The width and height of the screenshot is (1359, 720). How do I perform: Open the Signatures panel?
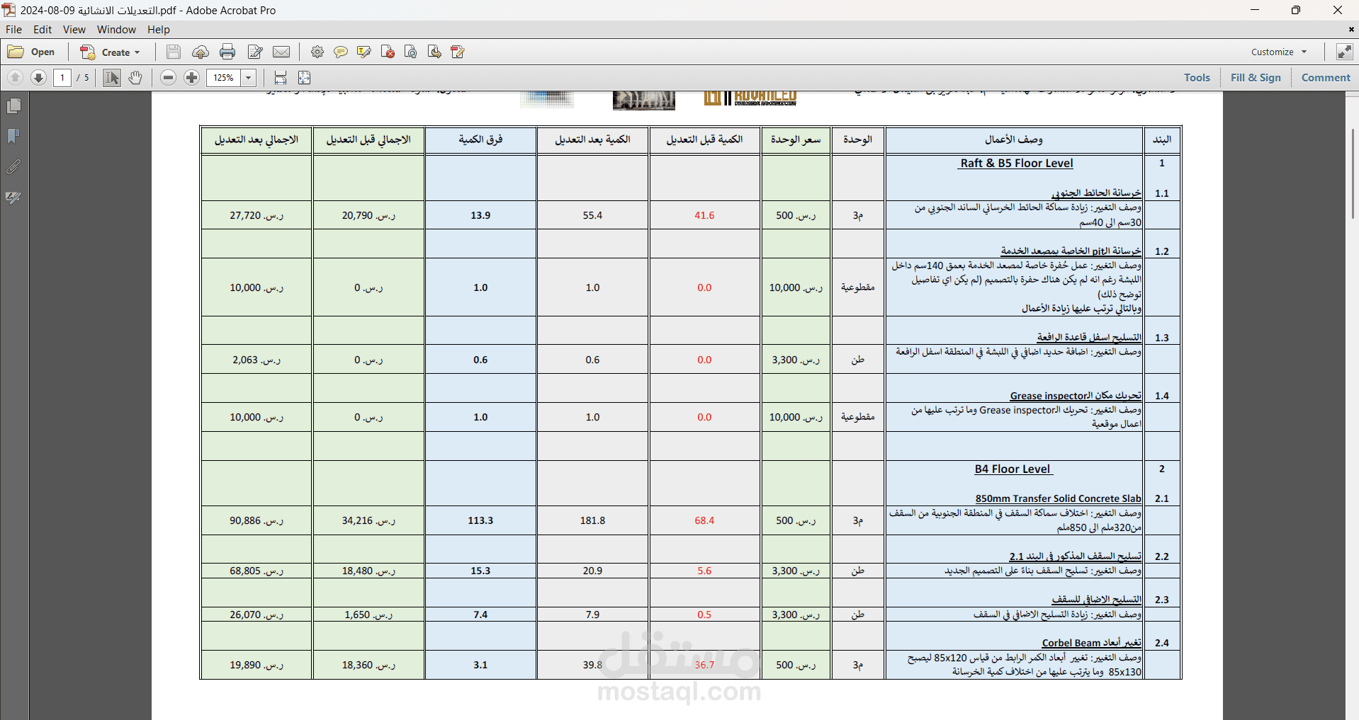tap(13, 198)
